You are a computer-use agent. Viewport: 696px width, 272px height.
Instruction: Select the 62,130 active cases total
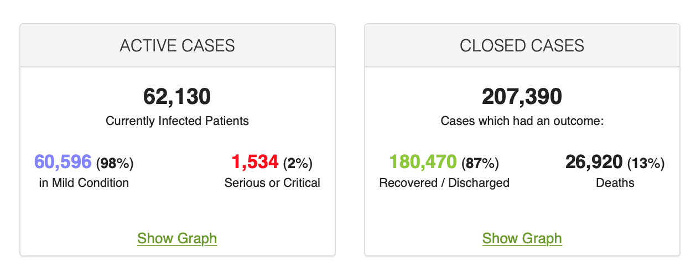coord(177,97)
